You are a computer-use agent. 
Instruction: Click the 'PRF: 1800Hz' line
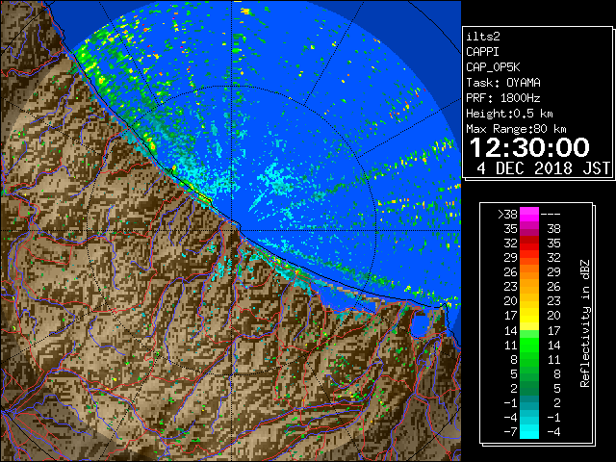[503, 98]
